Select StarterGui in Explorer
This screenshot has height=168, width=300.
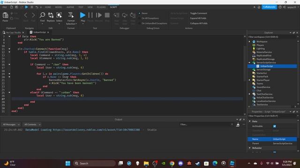click(x=262, y=73)
